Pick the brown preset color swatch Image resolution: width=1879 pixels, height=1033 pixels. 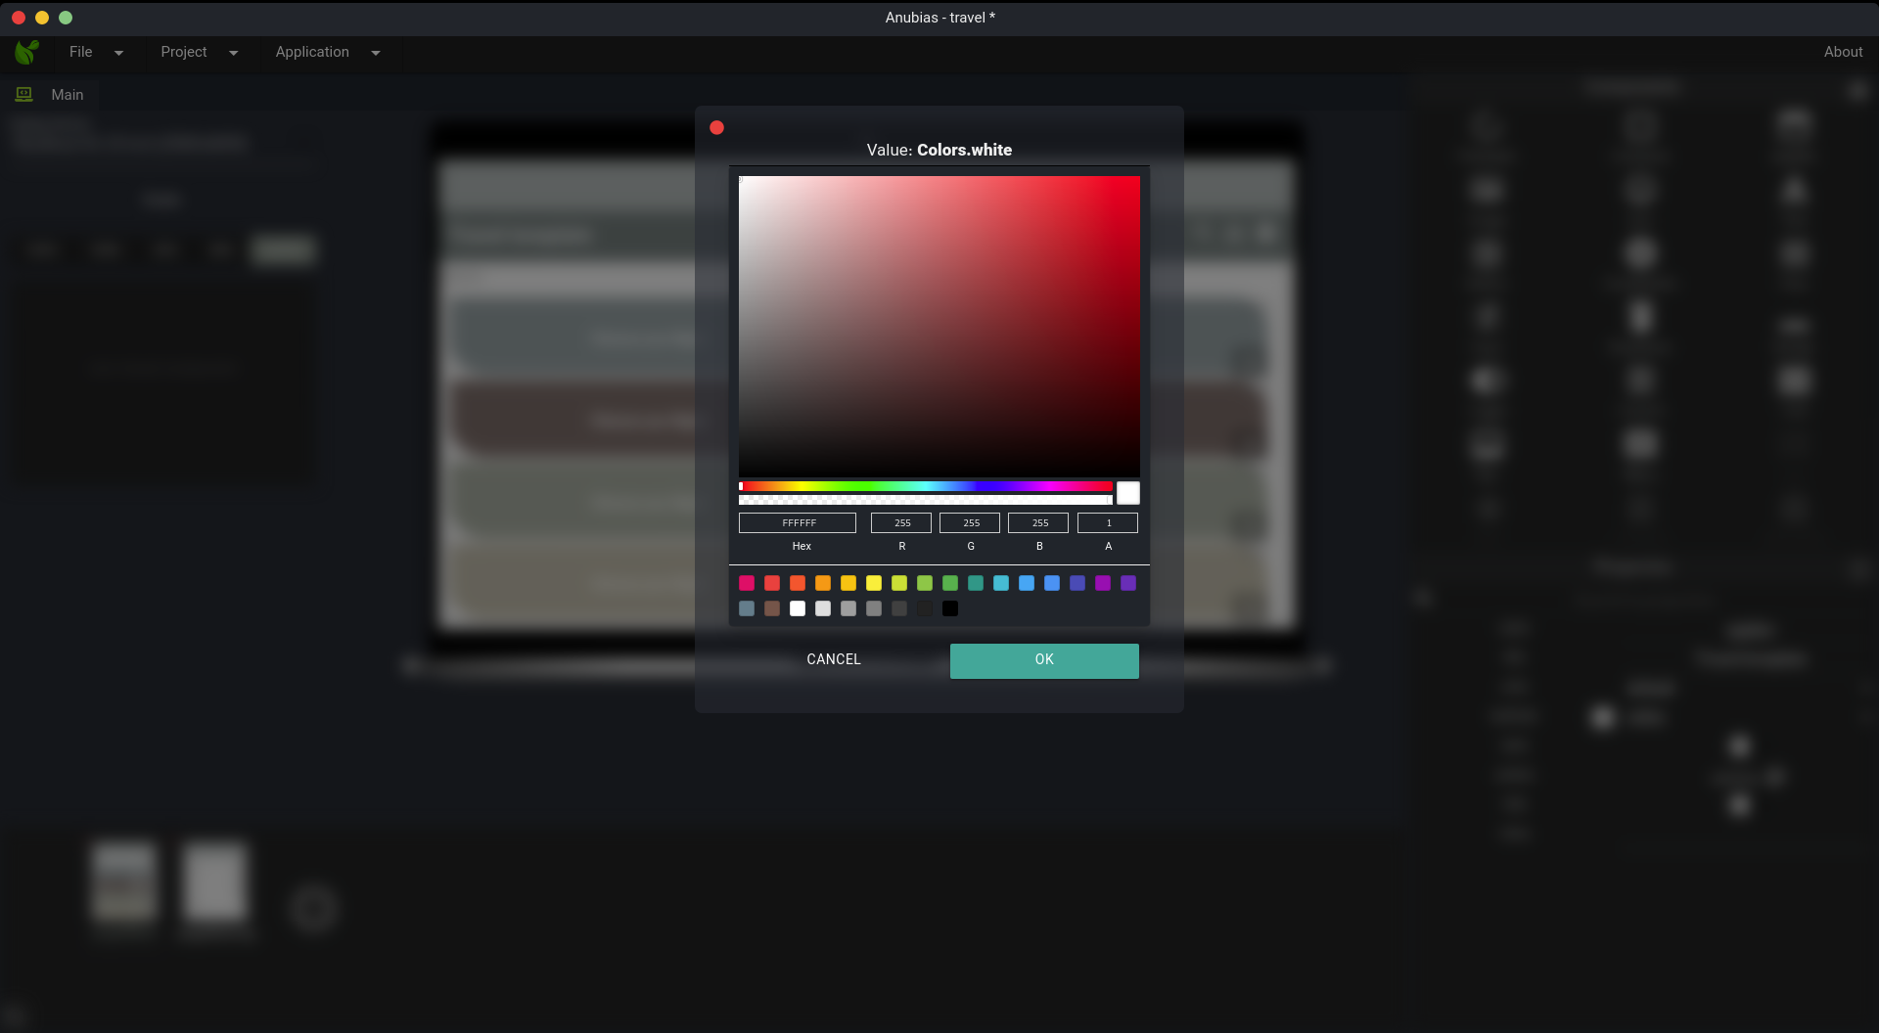coord(772,608)
